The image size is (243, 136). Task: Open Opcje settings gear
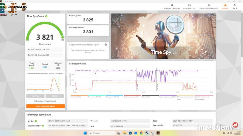pyautogui.click(x=234, y=5)
